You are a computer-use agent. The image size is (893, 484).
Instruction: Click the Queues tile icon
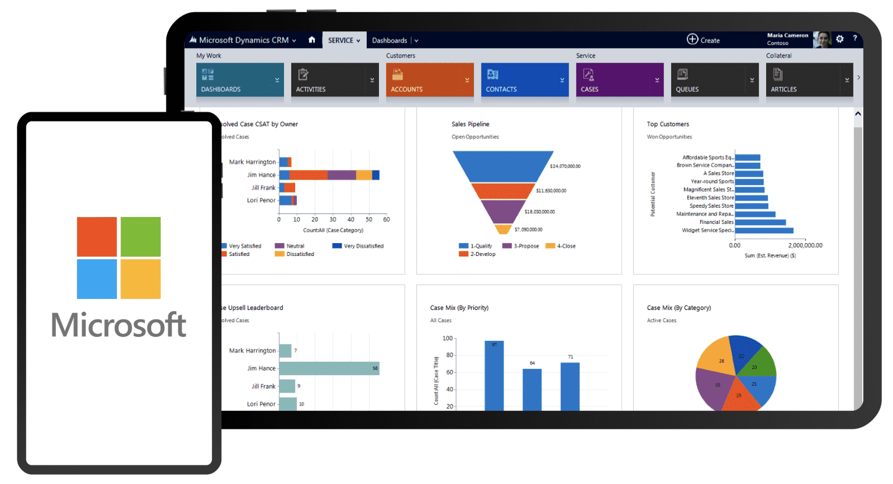pyautogui.click(x=682, y=74)
